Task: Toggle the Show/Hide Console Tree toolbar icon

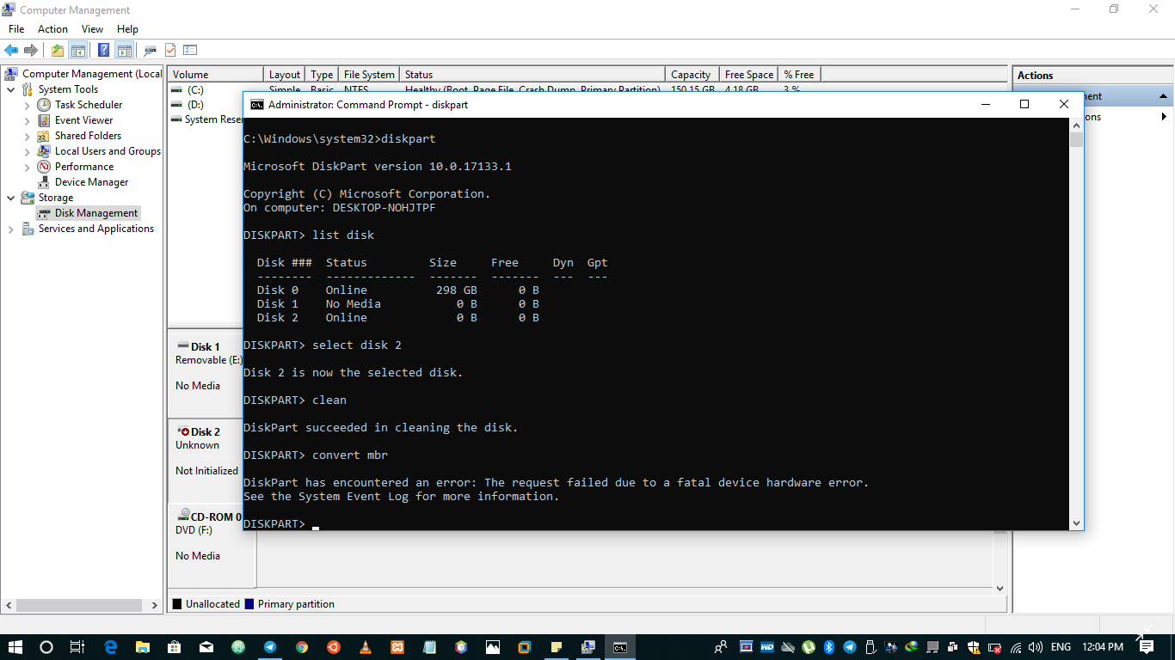Action: coord(78,51)
